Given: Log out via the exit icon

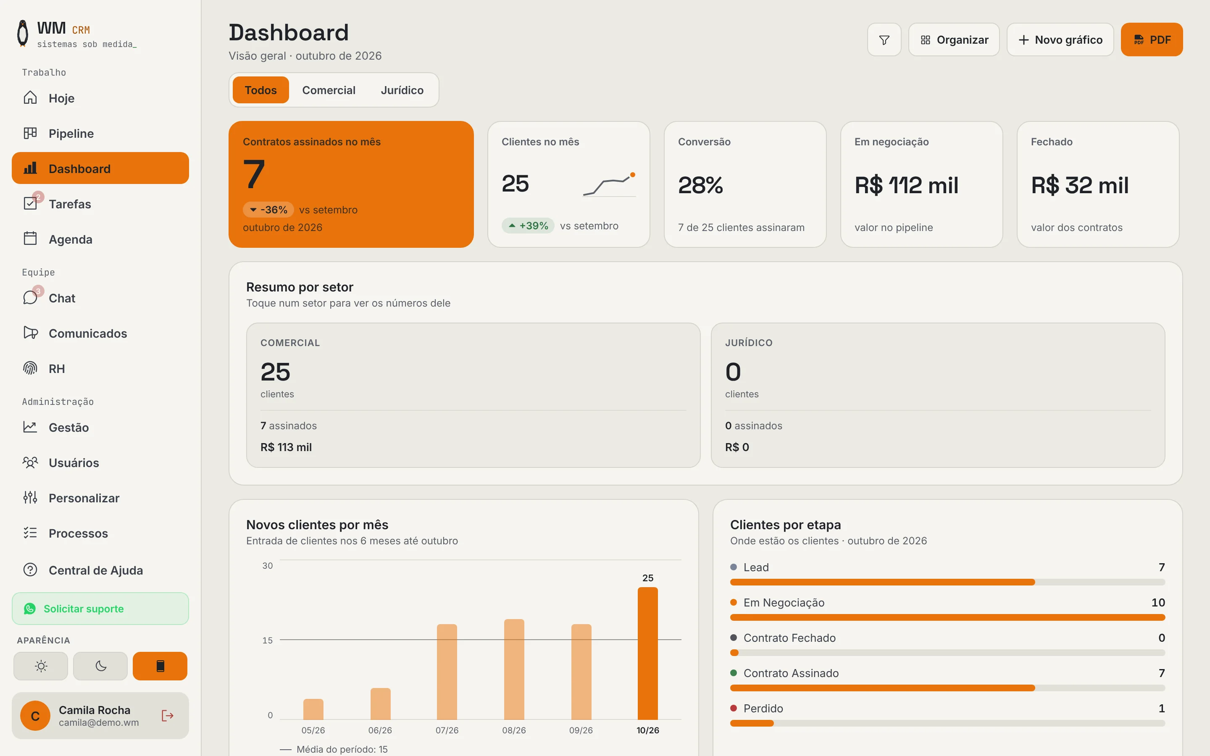Looking at the screenshot, I should click(x=168, y=716).
